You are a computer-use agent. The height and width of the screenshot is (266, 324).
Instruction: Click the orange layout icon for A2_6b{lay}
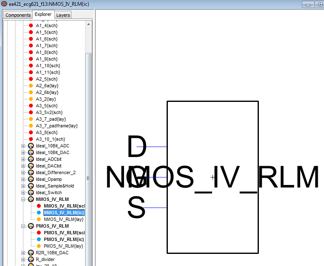(31, 92)
